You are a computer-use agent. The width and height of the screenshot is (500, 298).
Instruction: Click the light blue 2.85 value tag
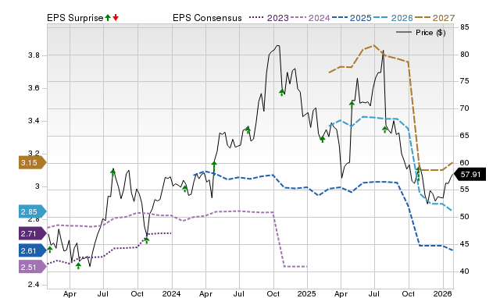(x=33, y=211)
